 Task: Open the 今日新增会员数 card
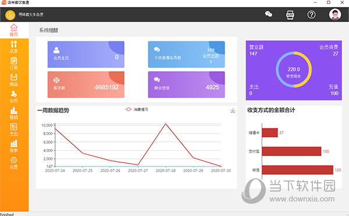186,54
